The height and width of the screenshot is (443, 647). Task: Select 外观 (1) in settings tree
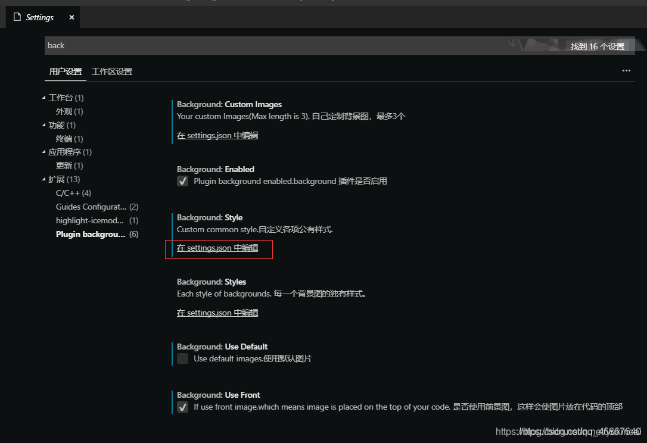(x=69, y=111)
